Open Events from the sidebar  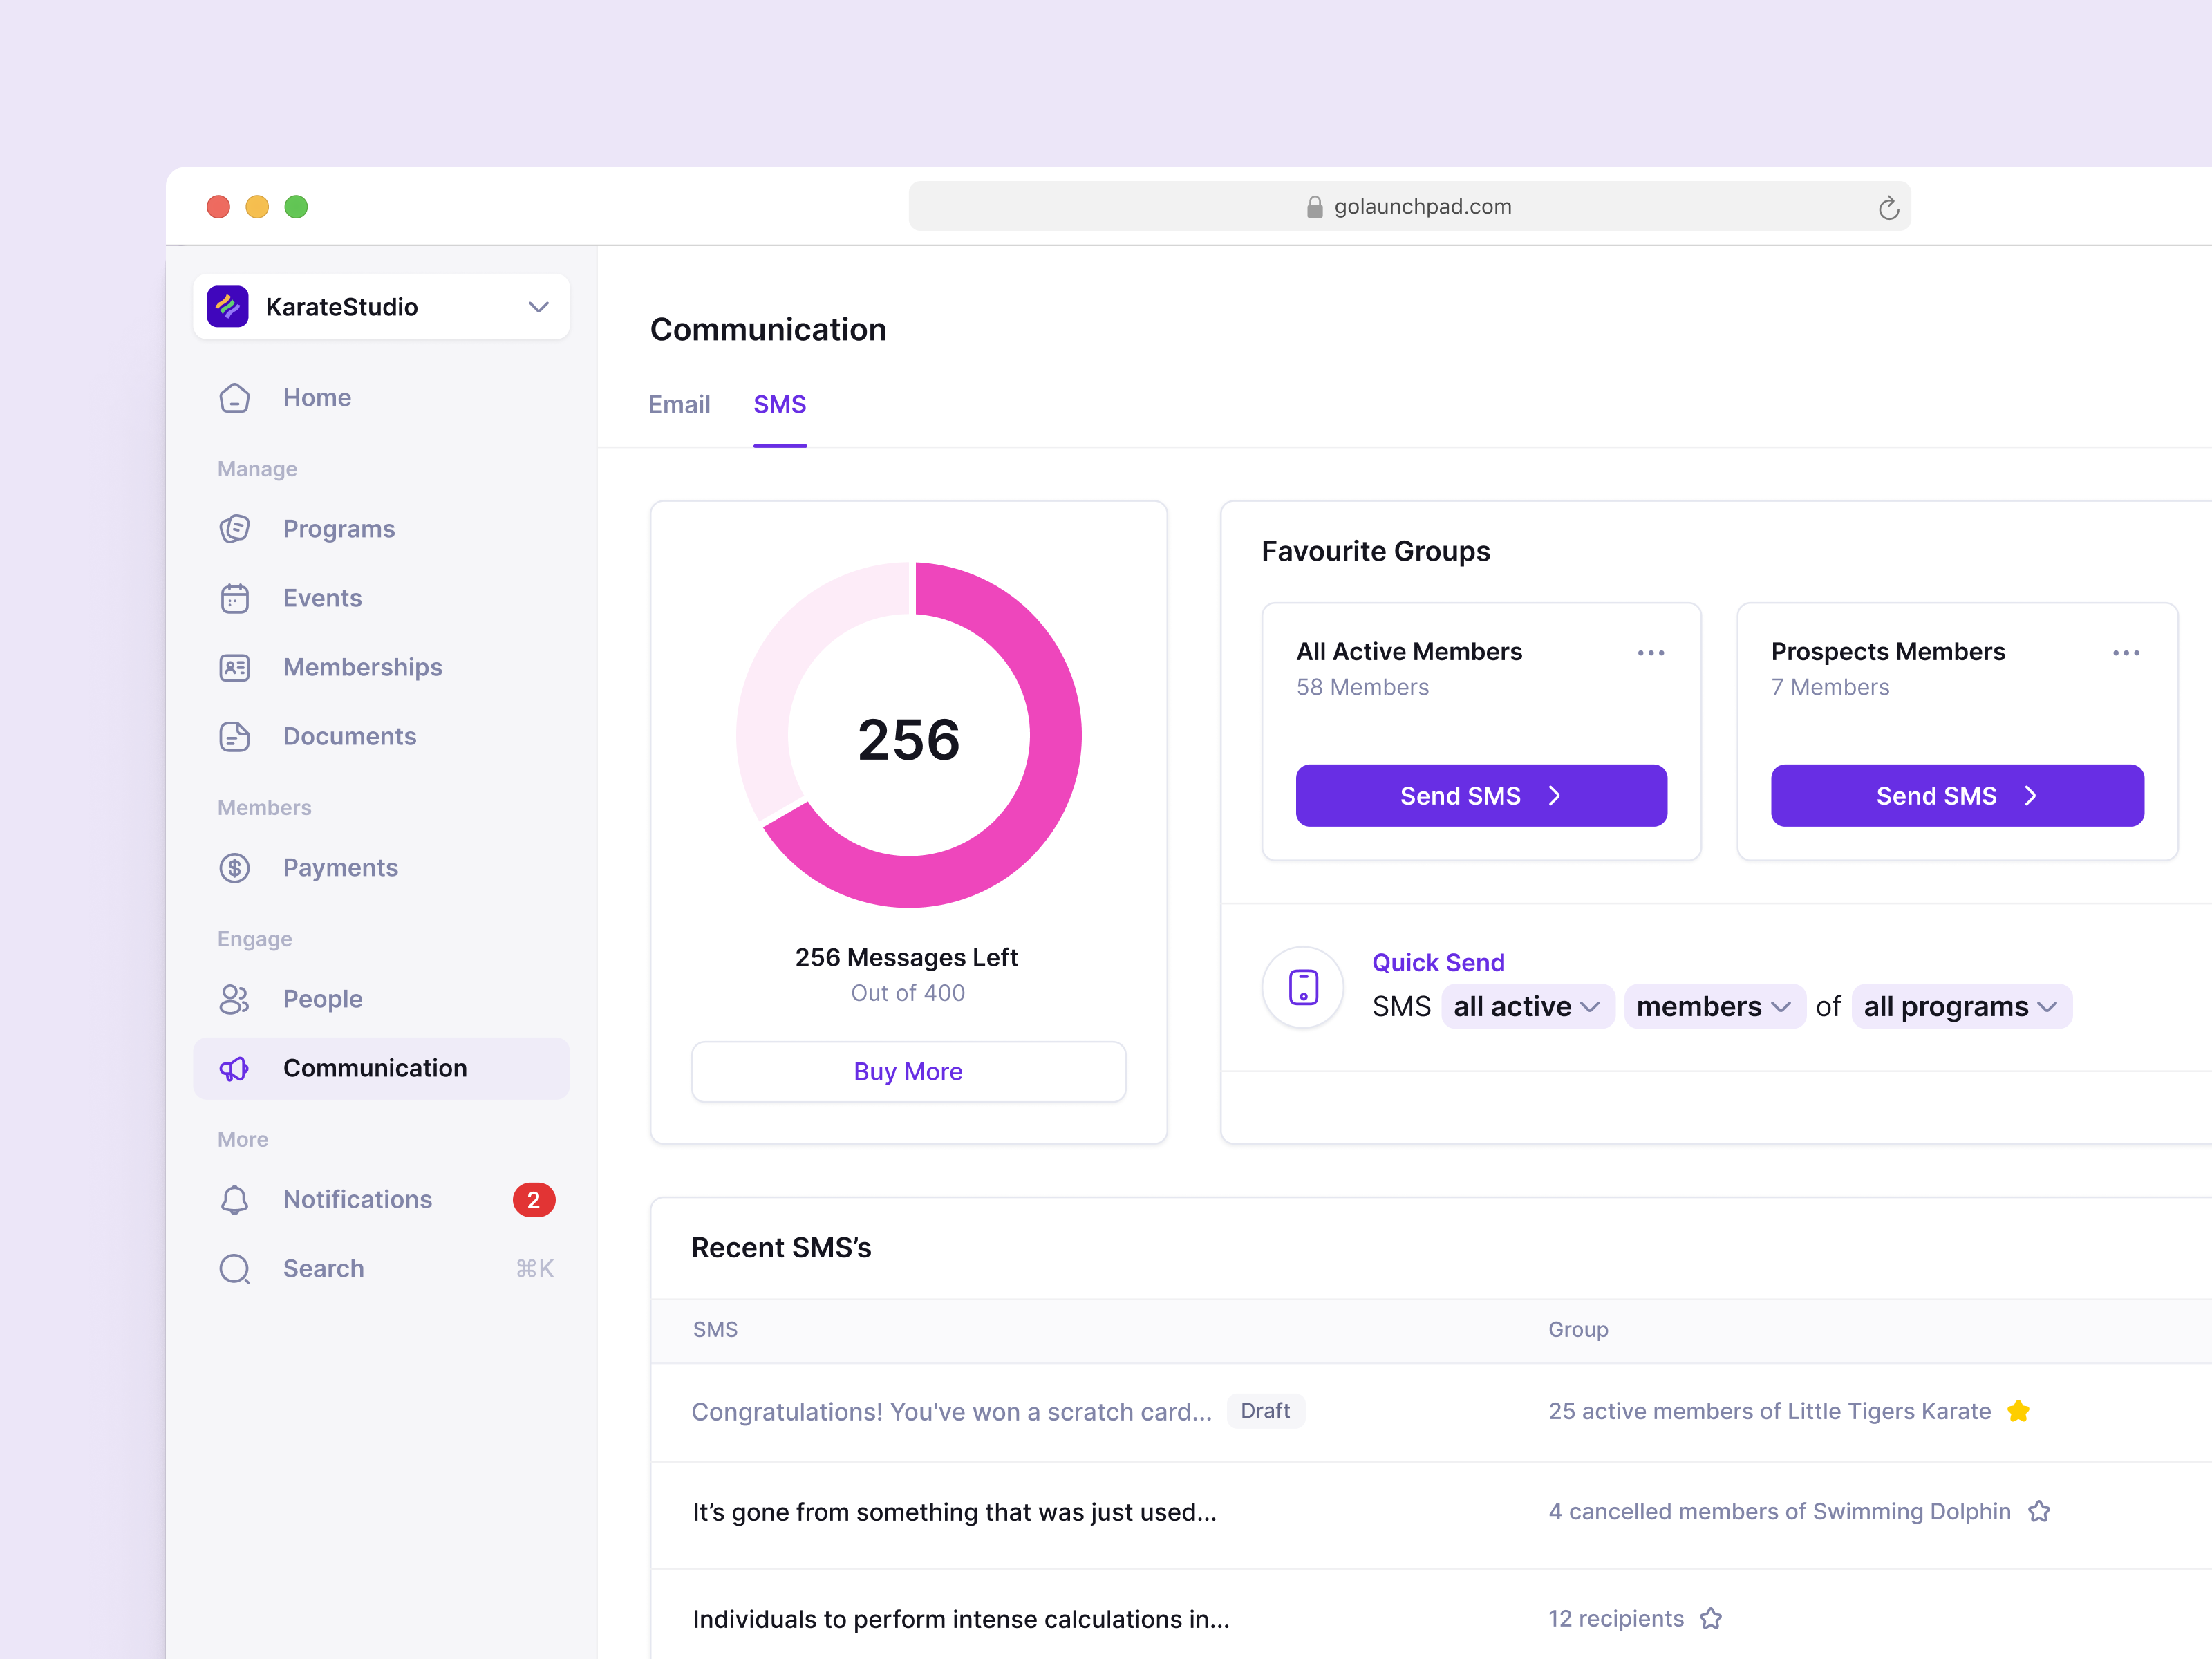381,598
